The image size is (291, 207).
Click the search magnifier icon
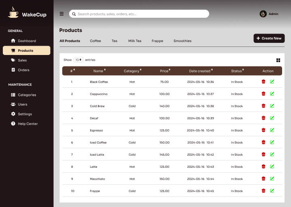coord(74,14)
